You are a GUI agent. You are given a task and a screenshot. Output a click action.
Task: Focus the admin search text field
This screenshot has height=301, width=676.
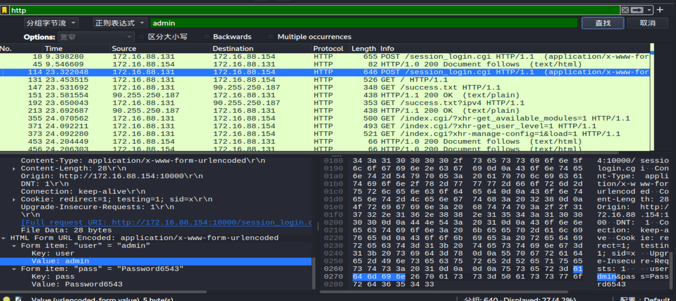click(364, 23)
